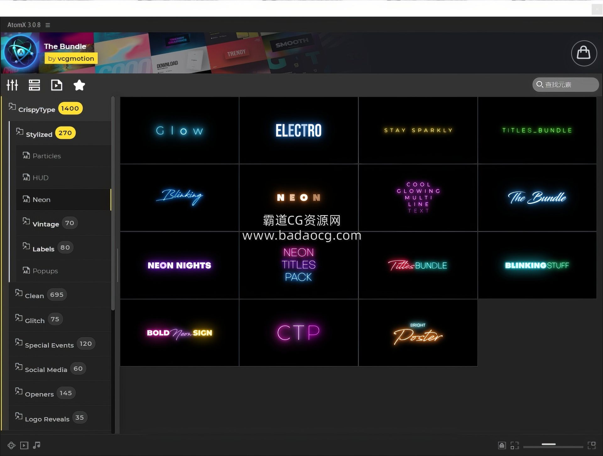Click the small thumbnails size icon
This screenshot has width=603, height=456.
(514, 445)
